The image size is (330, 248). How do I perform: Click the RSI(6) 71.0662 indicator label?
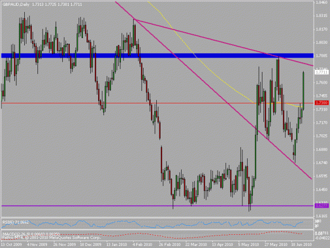[x=15, y=222]
